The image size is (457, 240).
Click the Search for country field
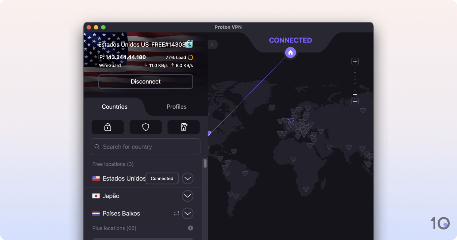[146, 147]
